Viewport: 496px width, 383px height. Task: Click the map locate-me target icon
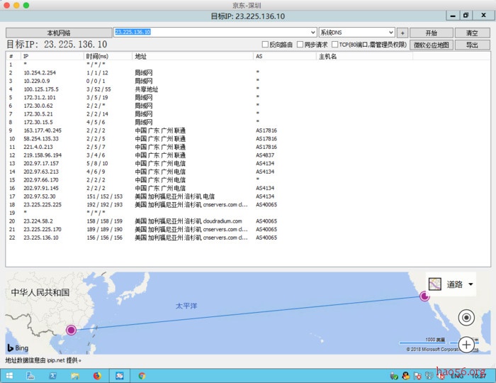tap(466, 318)
